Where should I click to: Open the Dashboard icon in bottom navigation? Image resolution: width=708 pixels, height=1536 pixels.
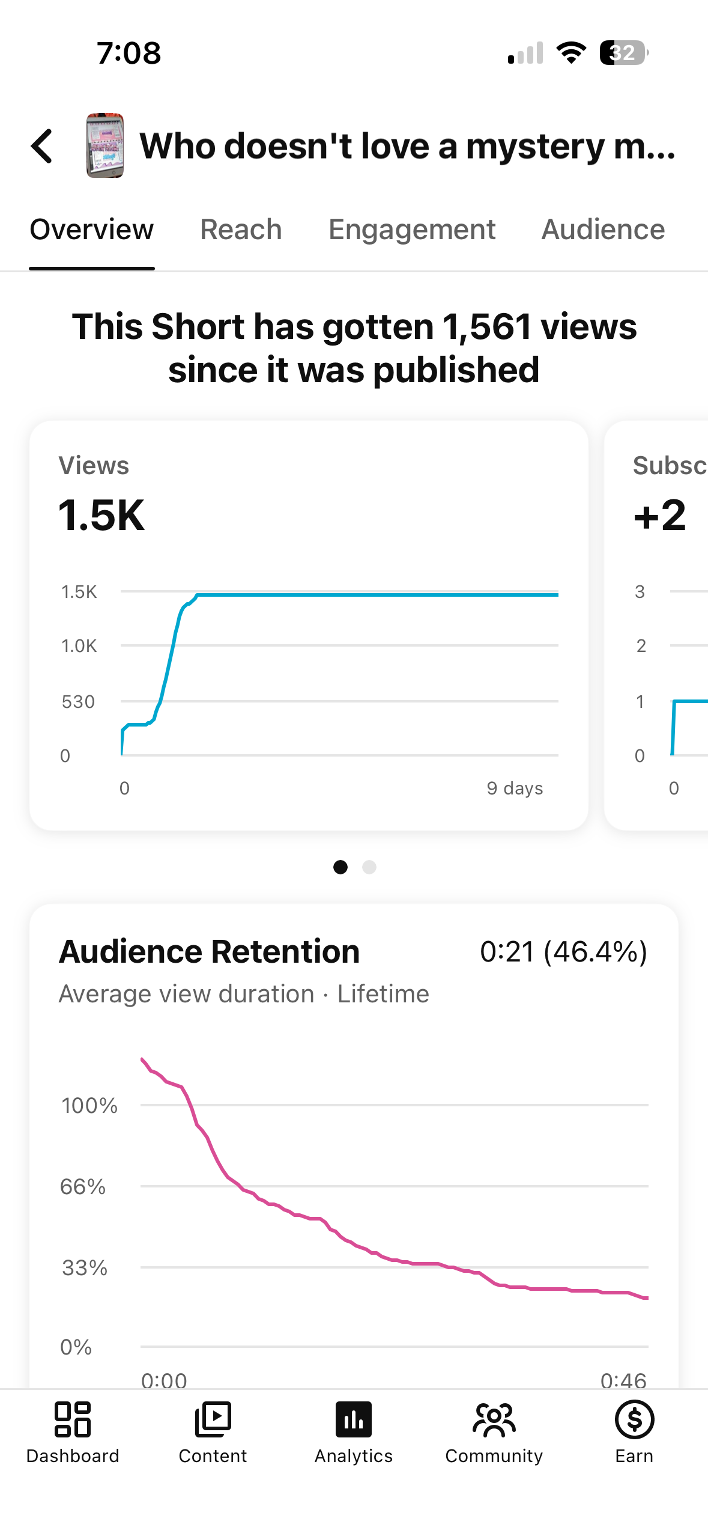pos(73,1419)
